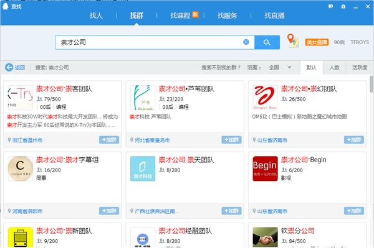The image size is (374, 248).
Task: Open the 崇才公司·Begin title link
Action: pyautogui.click(x=304, y=160)
